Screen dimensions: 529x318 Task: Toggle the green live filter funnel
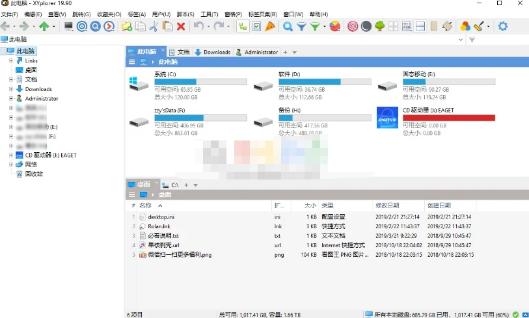[x=315, y=26]
